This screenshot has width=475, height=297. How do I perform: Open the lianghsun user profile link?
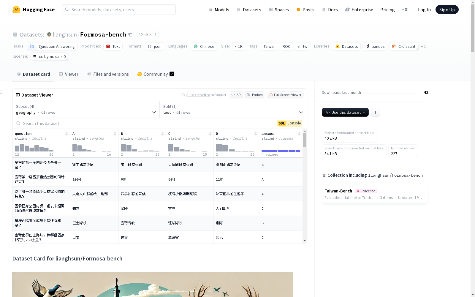65,34
